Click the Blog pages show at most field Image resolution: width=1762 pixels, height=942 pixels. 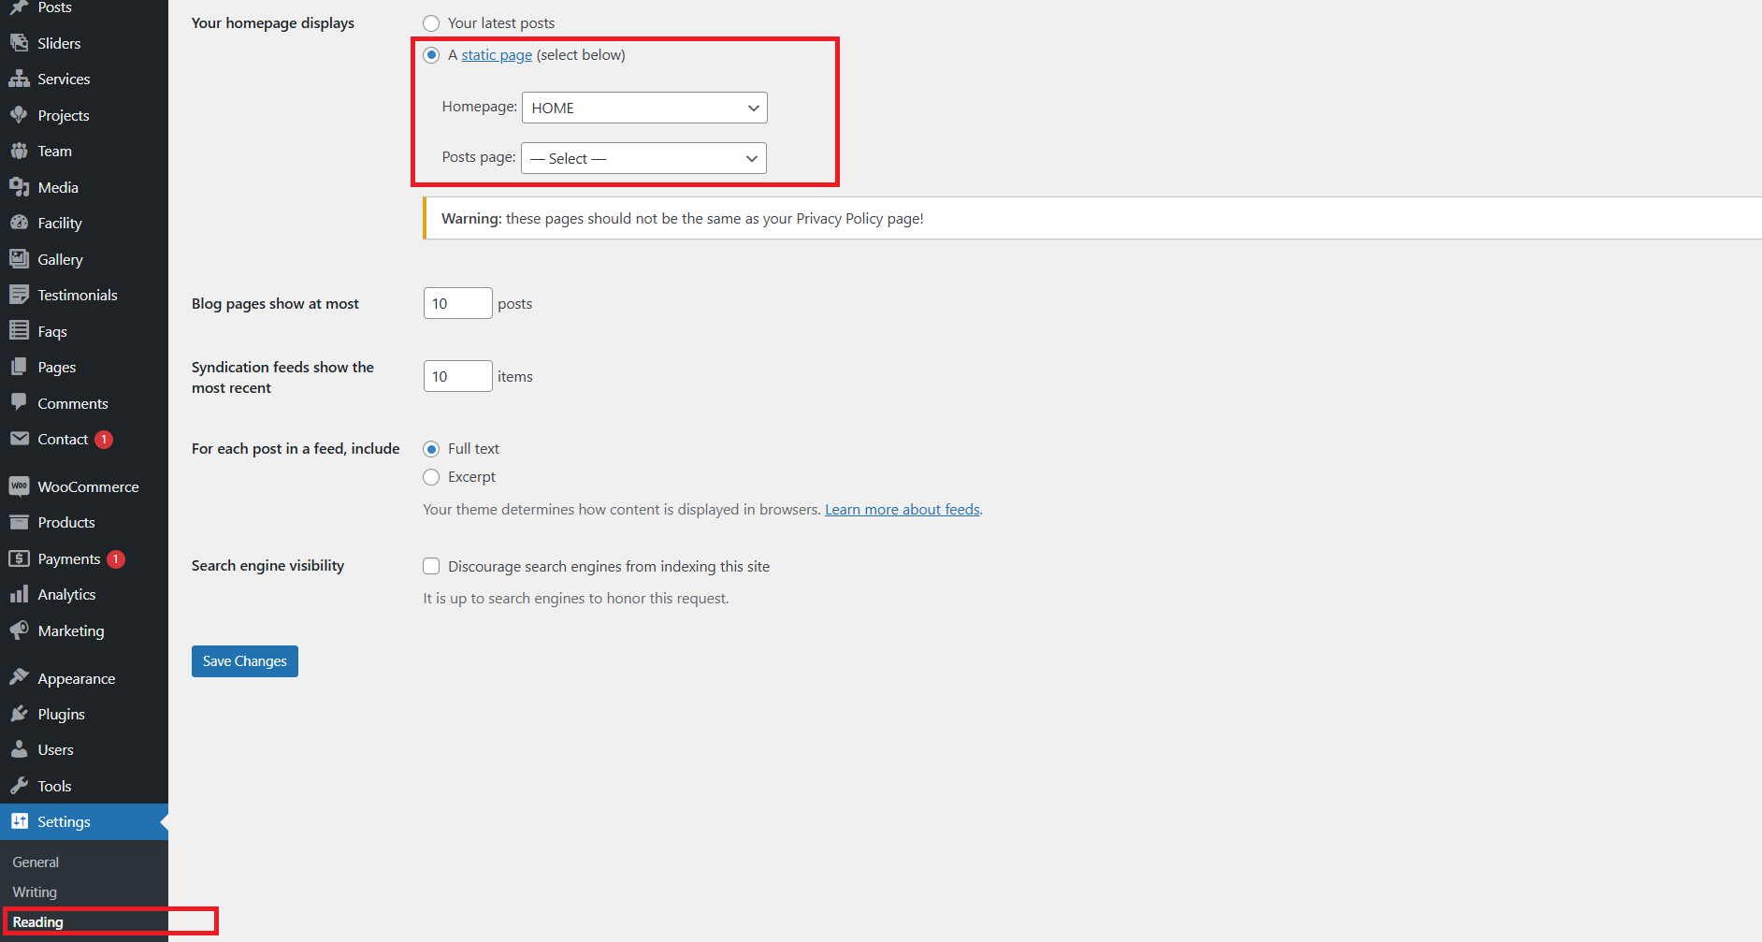[x=457, y=303]
